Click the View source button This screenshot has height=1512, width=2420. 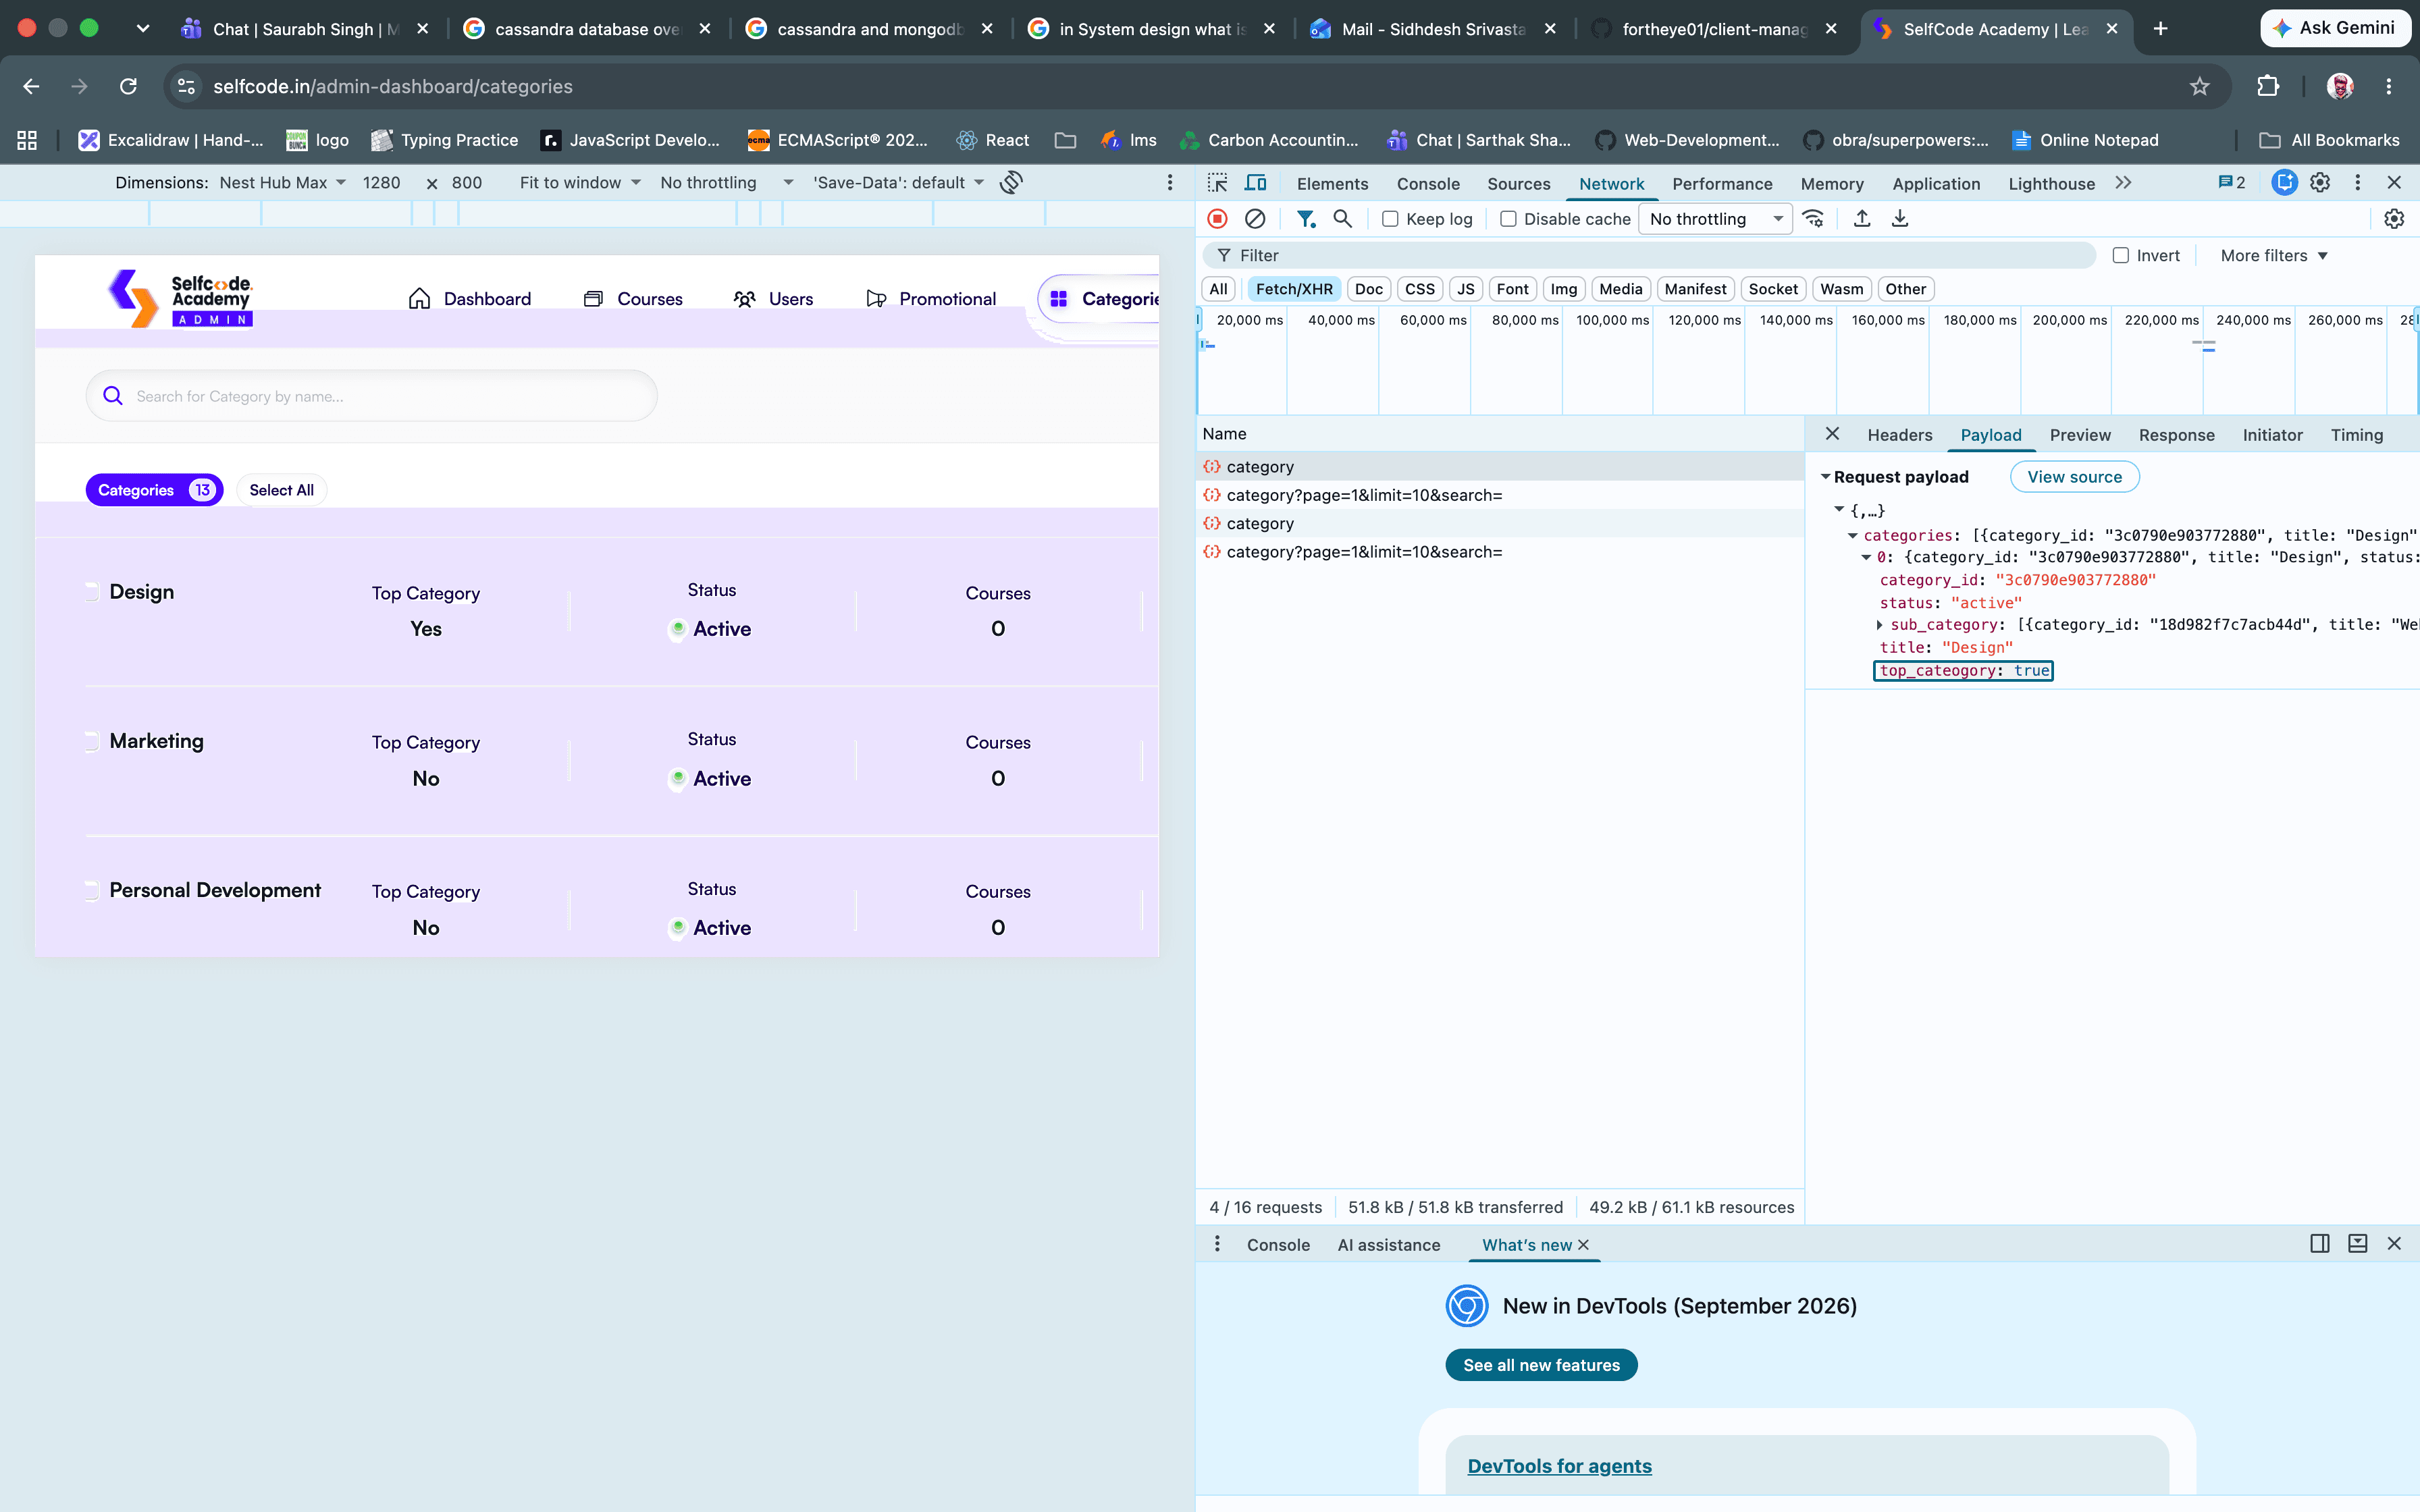tap(2074, 477)
